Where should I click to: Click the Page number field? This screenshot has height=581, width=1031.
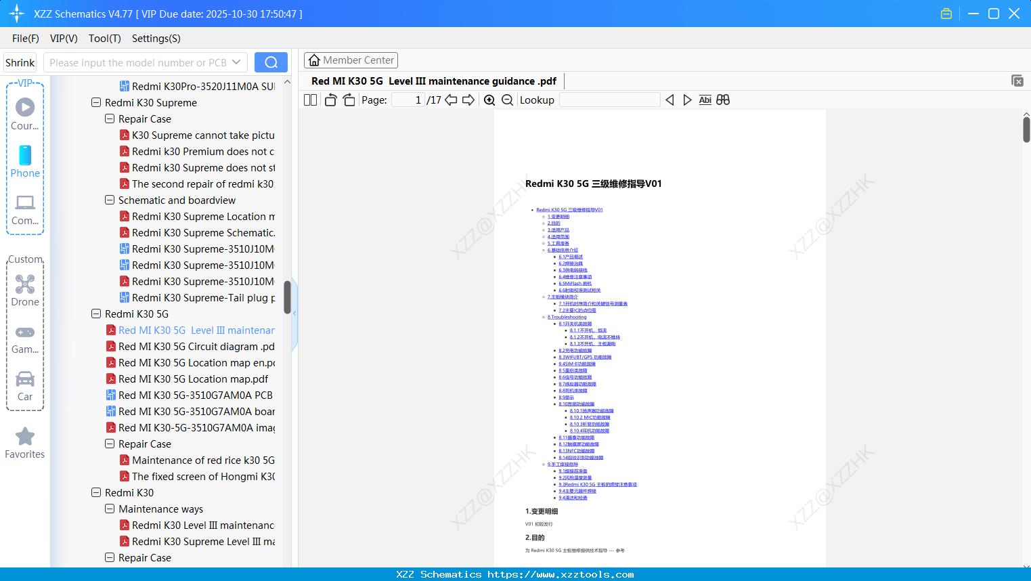coord(408,100)
